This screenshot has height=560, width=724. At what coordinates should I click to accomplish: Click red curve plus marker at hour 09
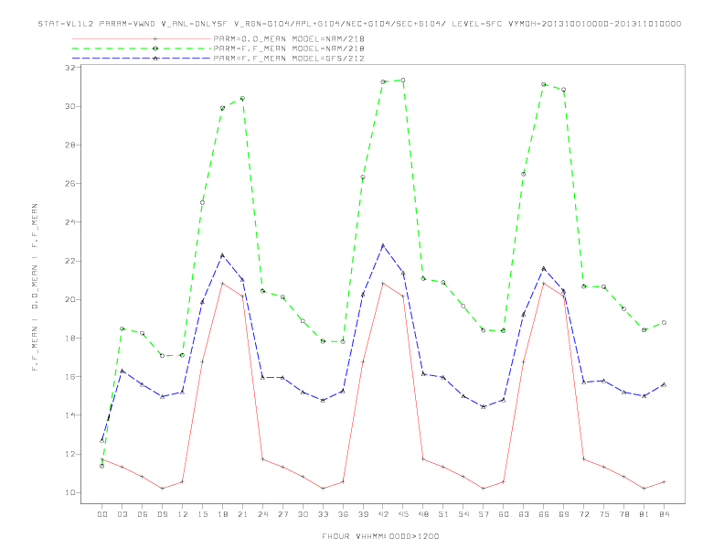[x=162, y=489]
